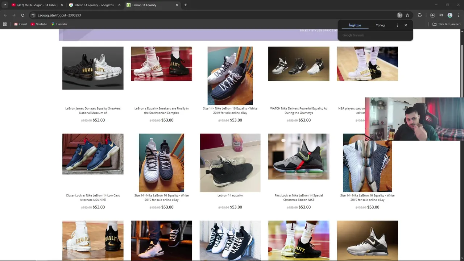
Task: Open the NBA players step product image
Action: (367, 64)
